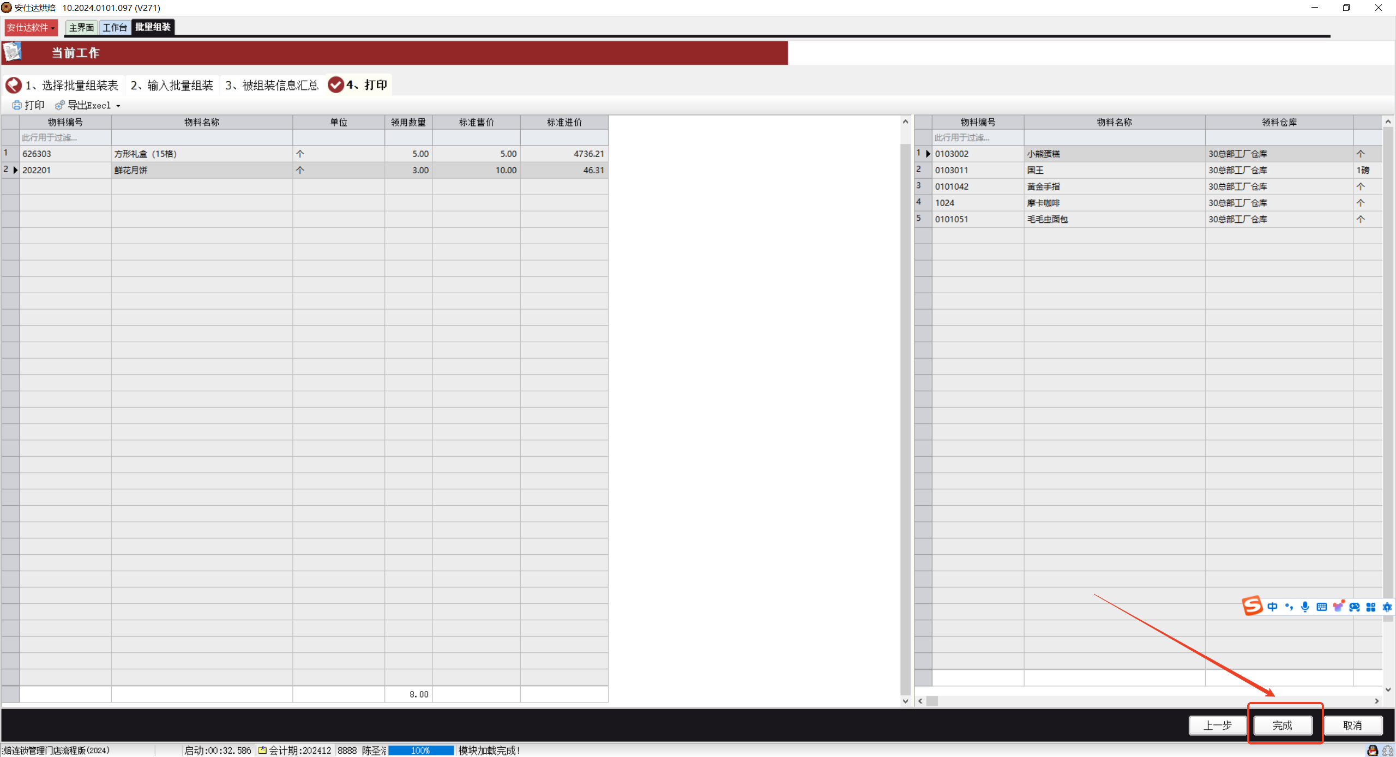
Task: Click the Sogou skin shirt icon
Action: 1338,607
